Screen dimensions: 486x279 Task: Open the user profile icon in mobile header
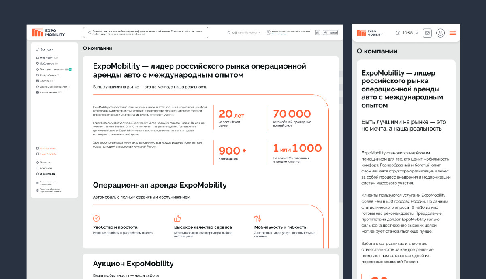coord(440,33)
